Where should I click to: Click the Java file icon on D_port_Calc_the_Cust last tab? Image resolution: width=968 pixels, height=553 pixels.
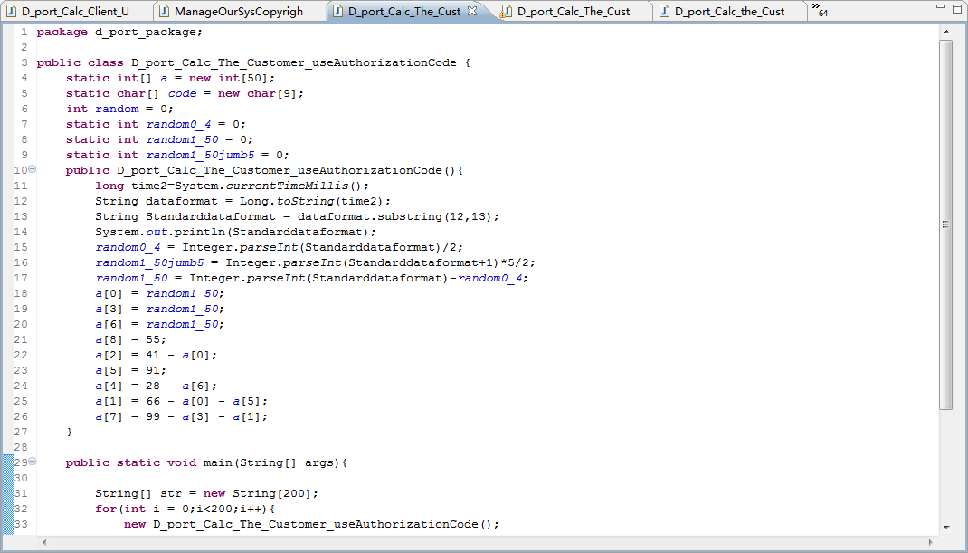point(664,11)
